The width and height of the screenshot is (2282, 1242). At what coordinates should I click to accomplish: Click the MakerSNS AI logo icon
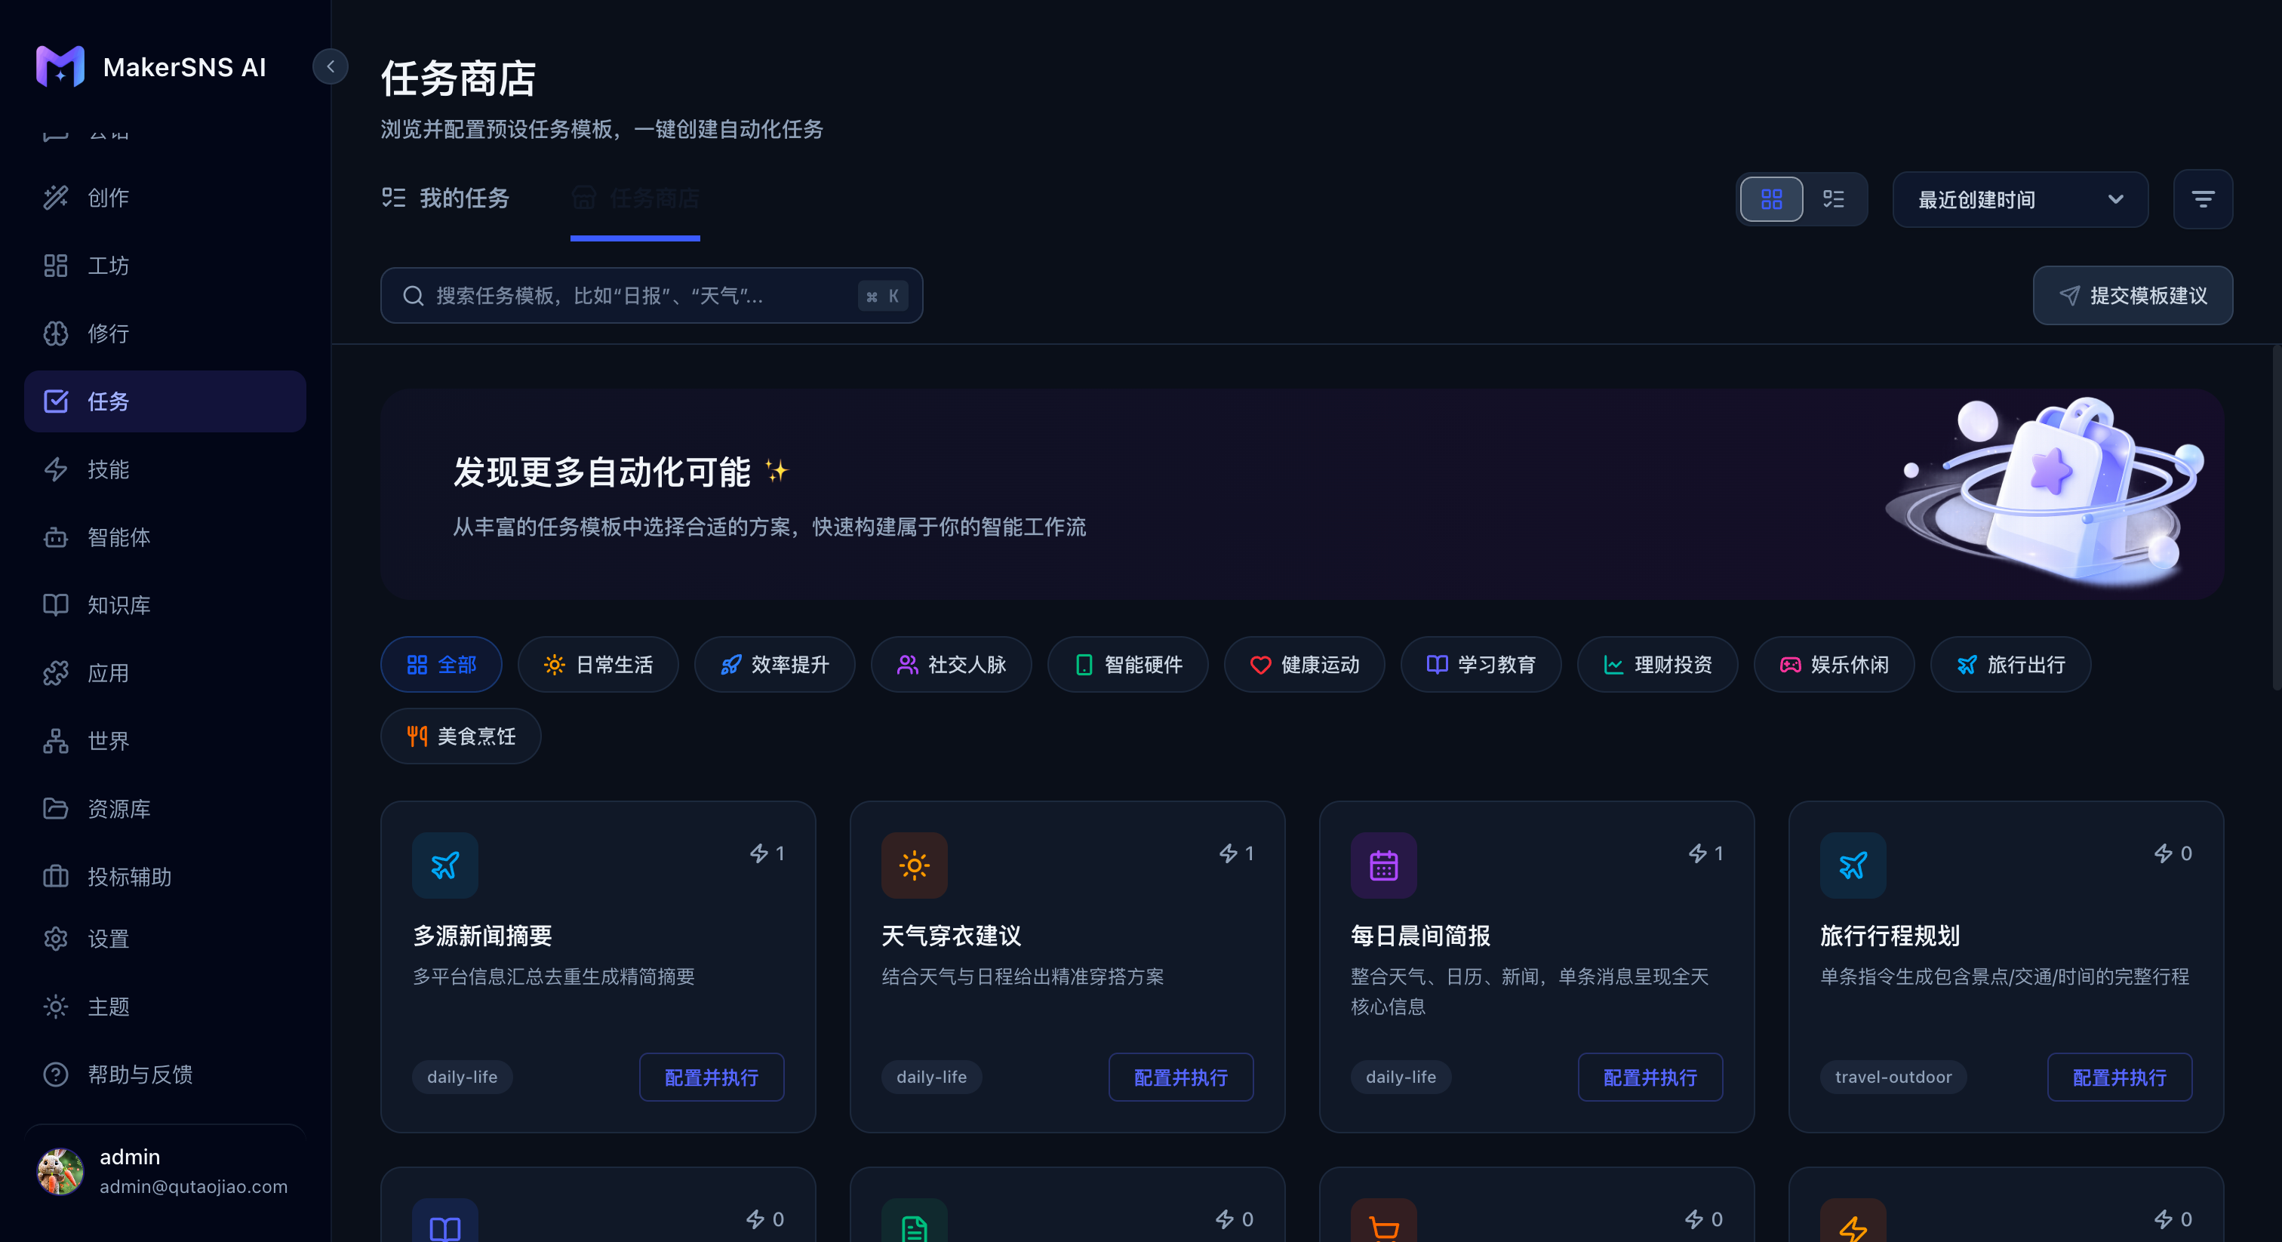(60, 66)
